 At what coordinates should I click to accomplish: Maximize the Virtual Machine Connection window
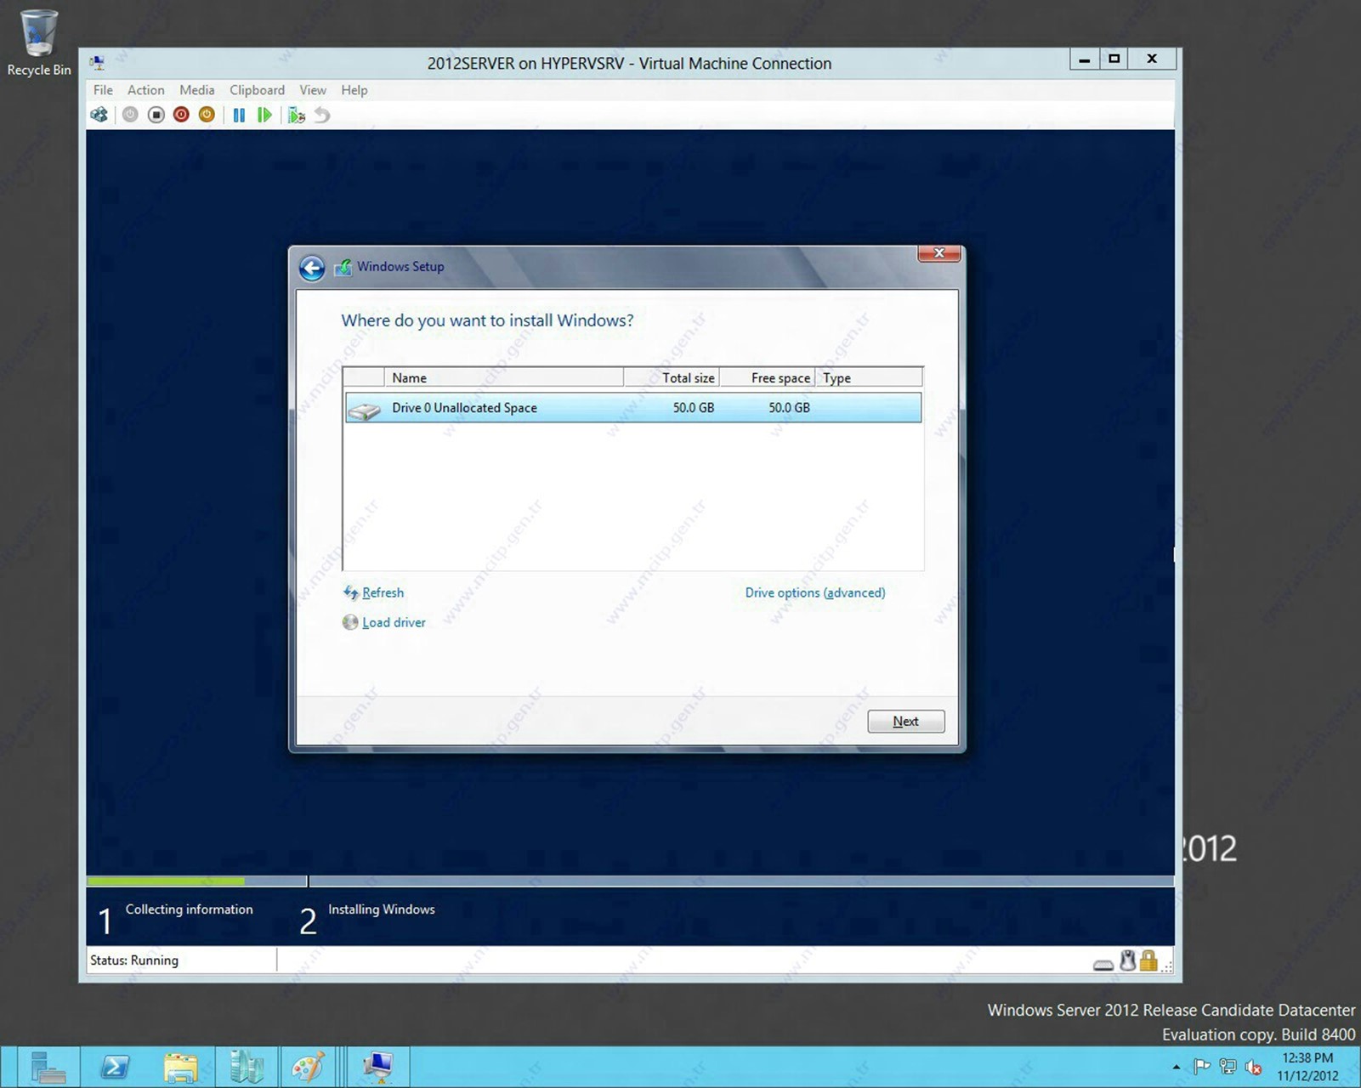[x=1114, y=59]
